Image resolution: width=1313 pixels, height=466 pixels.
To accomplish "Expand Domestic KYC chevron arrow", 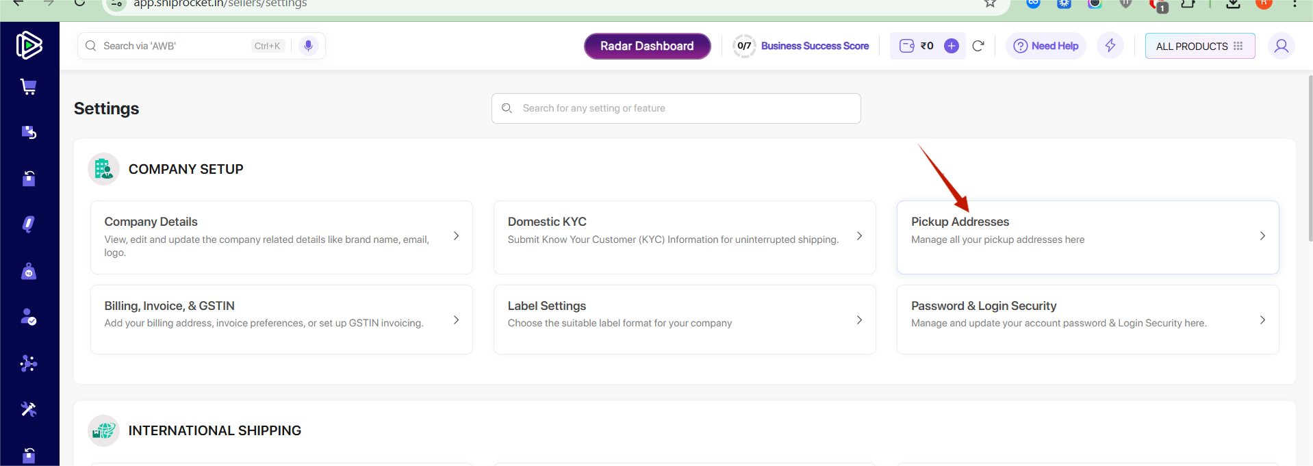I will pos(859,236).
